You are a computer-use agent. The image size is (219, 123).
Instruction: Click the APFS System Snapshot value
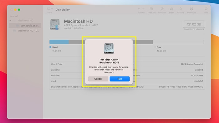tap(192, 64)
